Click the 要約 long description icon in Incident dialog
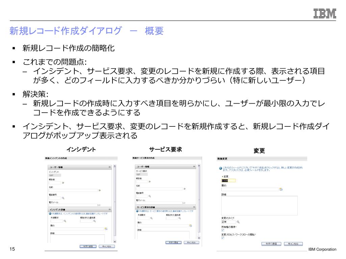The width and height of the screenshot is (346, 259). pyautogui.click(x=106, y=229)
